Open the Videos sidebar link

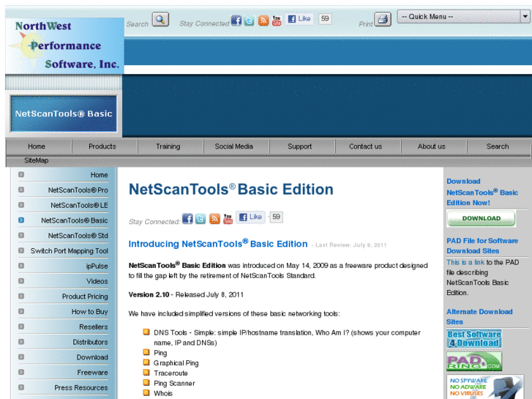point(97,281)
